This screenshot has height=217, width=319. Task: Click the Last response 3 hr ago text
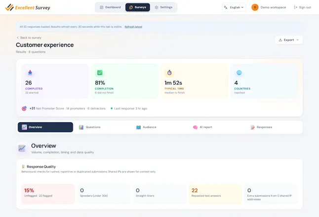pos(130,108)
